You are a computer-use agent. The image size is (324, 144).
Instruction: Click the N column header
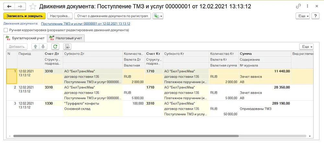click(x=12, y=59)
